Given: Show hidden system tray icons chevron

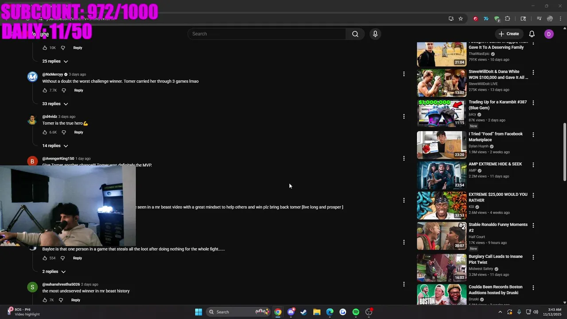Looking at the screenshot, I should pos(500,312).
